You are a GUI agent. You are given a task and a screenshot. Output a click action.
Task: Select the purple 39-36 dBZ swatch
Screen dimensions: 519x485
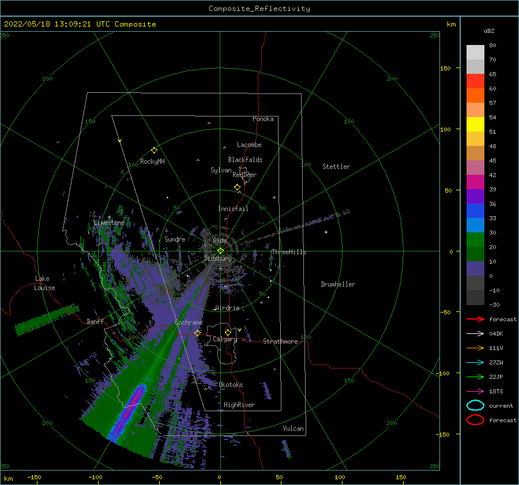(x=475, y=197)
